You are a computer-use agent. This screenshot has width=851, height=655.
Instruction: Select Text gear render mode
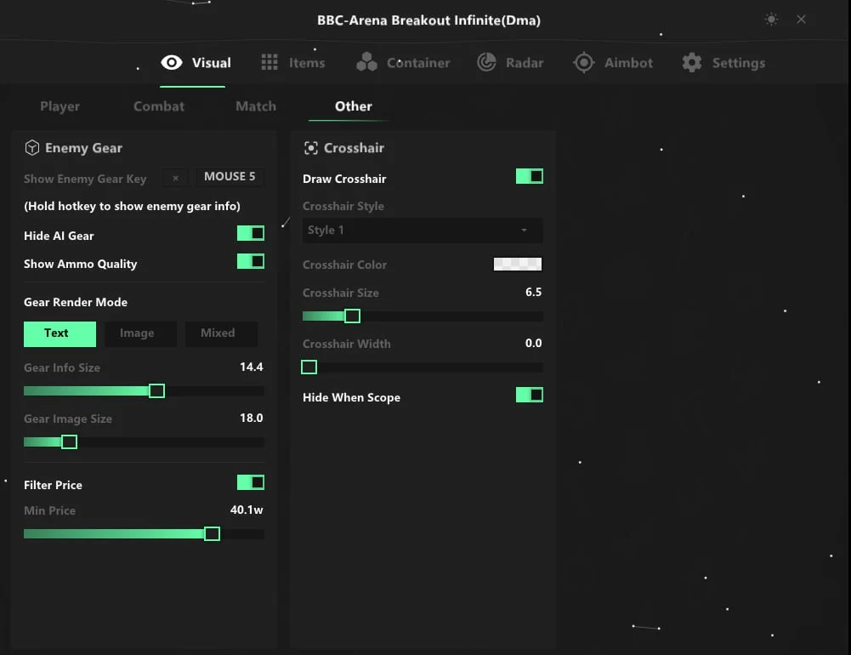pyautogui.click(x=60, y=333)
